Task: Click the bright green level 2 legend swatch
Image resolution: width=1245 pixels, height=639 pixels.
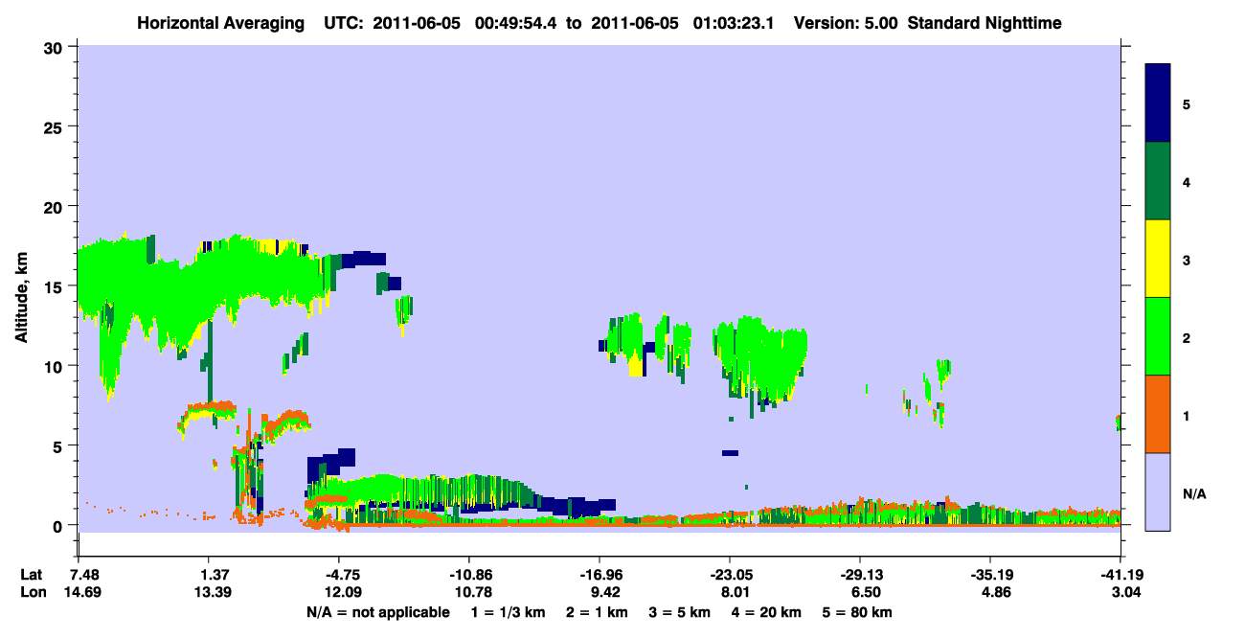Action: [x=1158, y=335]
